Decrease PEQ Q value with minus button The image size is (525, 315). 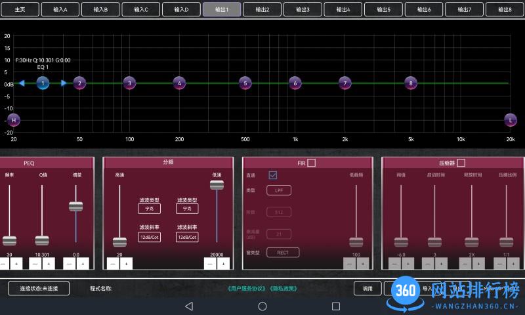pos(35,264)
